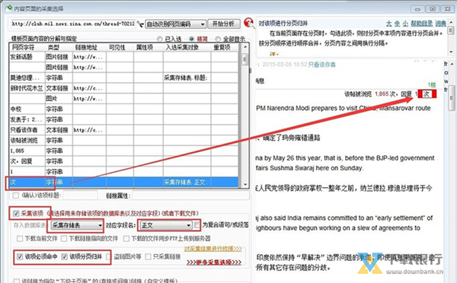Image resolution: width=457 pixels, height=283 pixels.
Task: Click the 只看该作者 link in the preview
Action: [321, 65]
